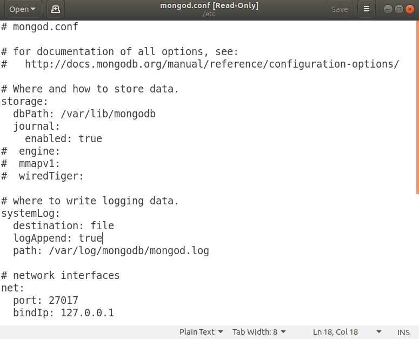Minimize the gedit window

[x=388, y=9]
